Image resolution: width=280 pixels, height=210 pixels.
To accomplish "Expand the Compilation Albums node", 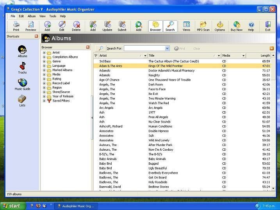I will (44, 57).
